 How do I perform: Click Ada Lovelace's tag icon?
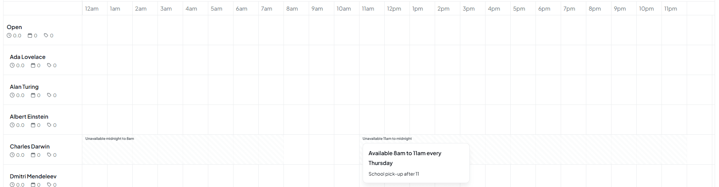pyautogui.click(x=49, y=65)
